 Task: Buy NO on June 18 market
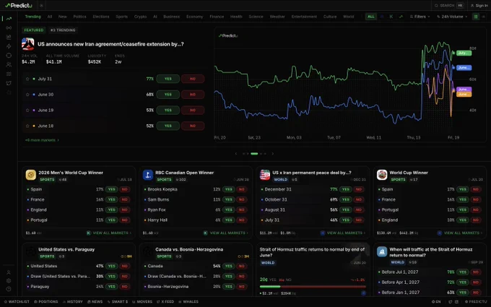pos(193,126)
